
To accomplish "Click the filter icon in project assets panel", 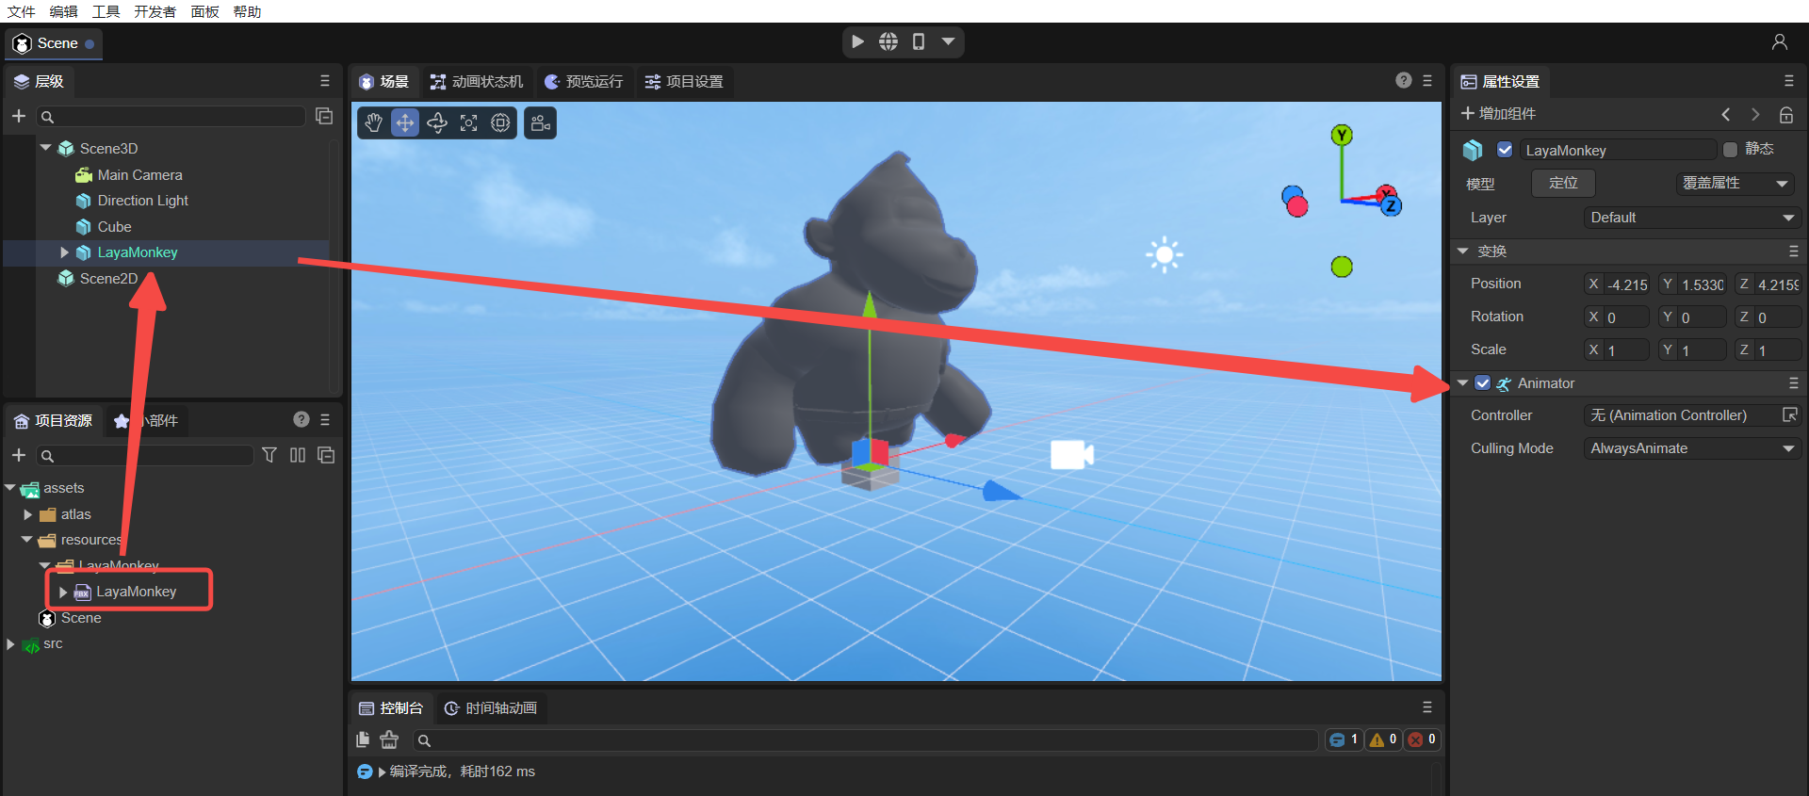I will pyautogui.click(x=269, y=455).
